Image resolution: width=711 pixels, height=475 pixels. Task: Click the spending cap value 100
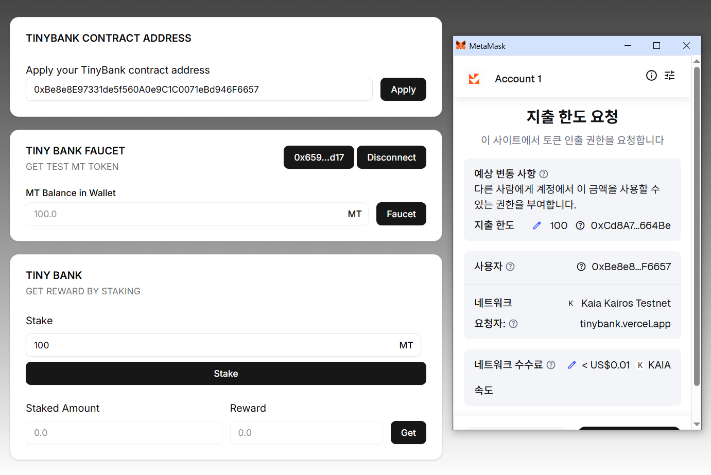pyautogui.click(x=559, y=225)
